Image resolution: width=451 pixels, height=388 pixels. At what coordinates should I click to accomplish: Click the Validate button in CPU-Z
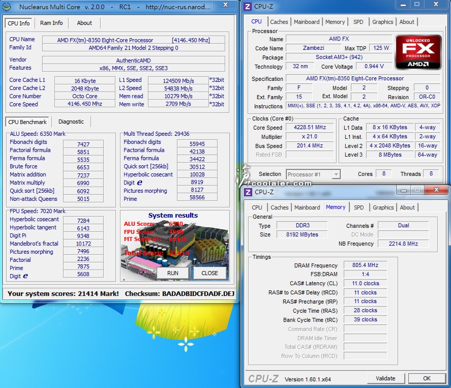point(385,378)
